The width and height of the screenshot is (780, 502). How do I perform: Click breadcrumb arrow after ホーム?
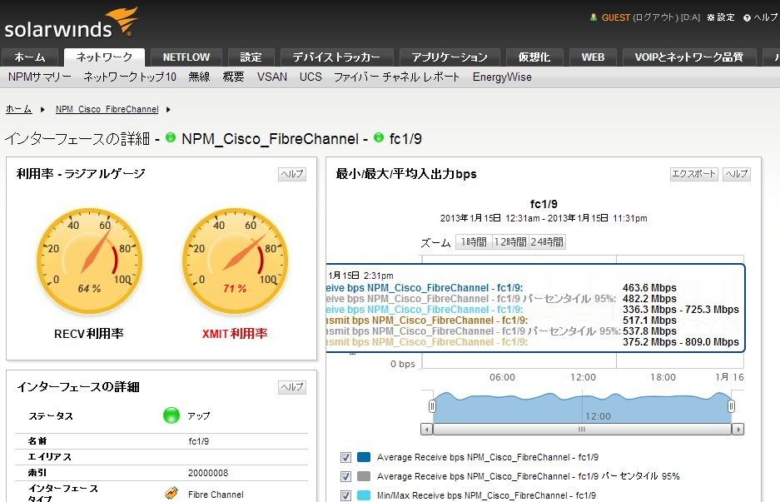(42, 109)
